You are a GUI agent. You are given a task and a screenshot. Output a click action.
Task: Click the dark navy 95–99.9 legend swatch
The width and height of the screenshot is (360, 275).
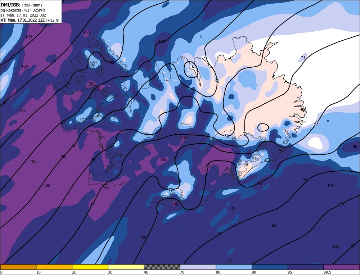coord(306,267)
